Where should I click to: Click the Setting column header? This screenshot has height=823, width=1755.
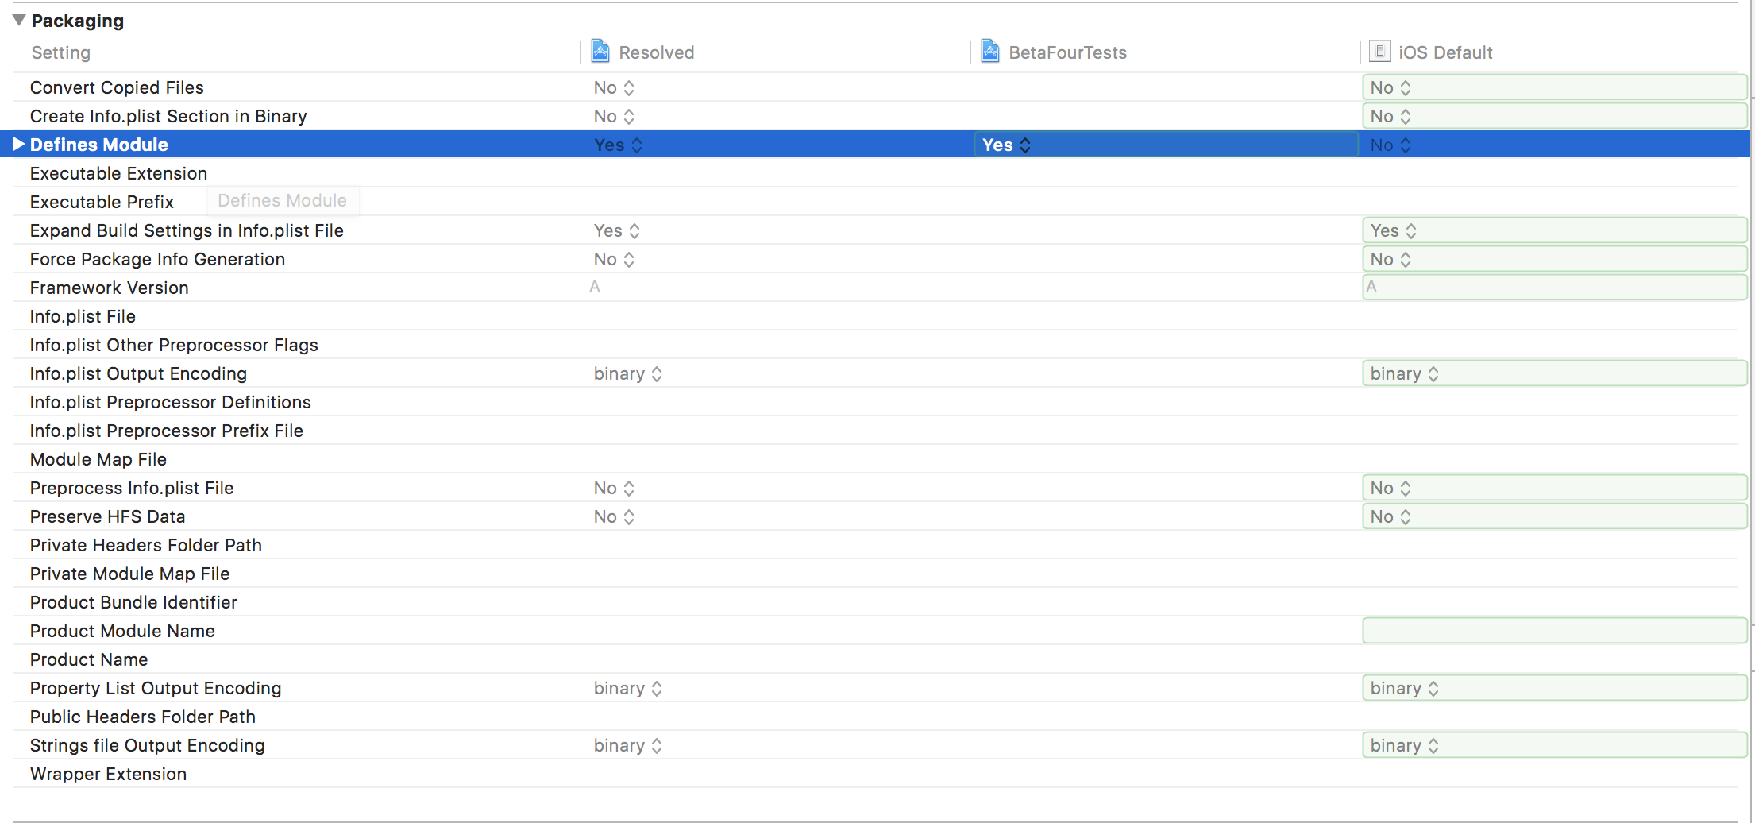click(x=60, y=52)
